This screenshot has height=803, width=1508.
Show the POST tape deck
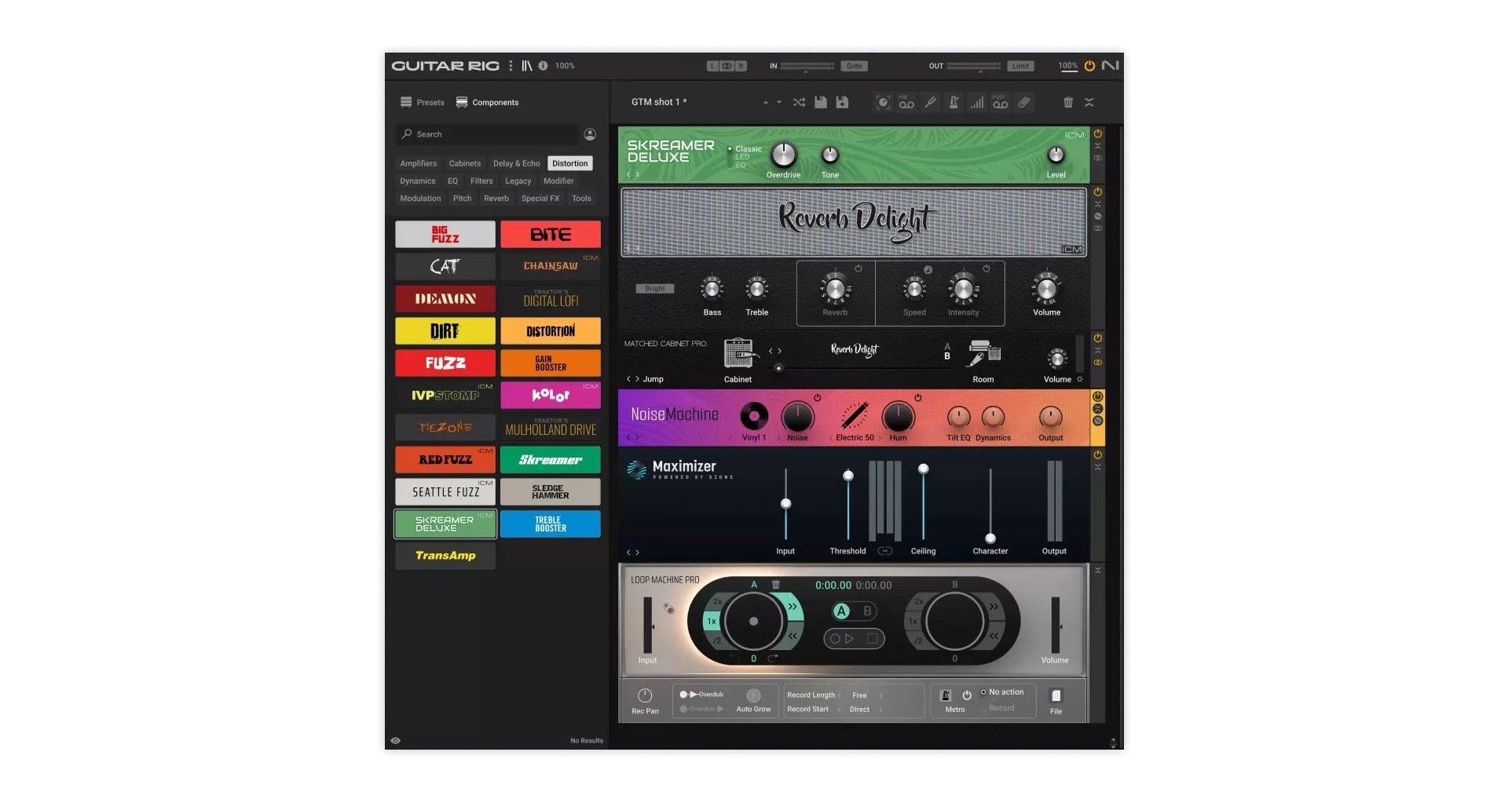tap(1000, 102)
